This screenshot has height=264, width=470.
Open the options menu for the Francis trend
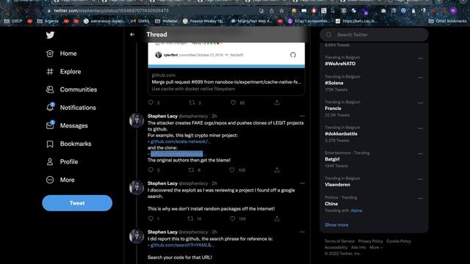[420, 103]
